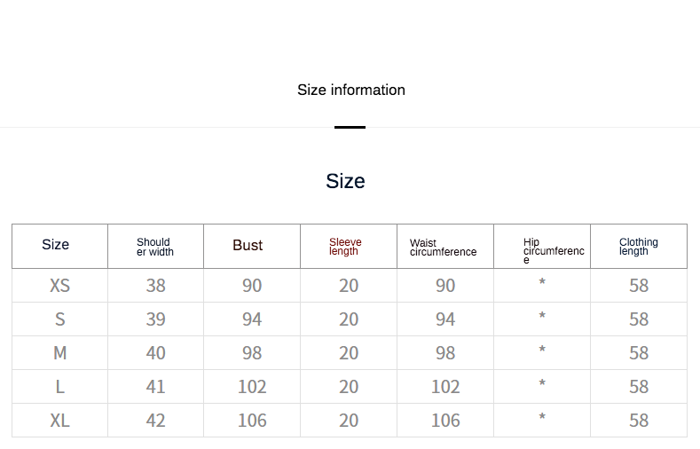Click the hip asterisk in XS row

pos(542,284)
